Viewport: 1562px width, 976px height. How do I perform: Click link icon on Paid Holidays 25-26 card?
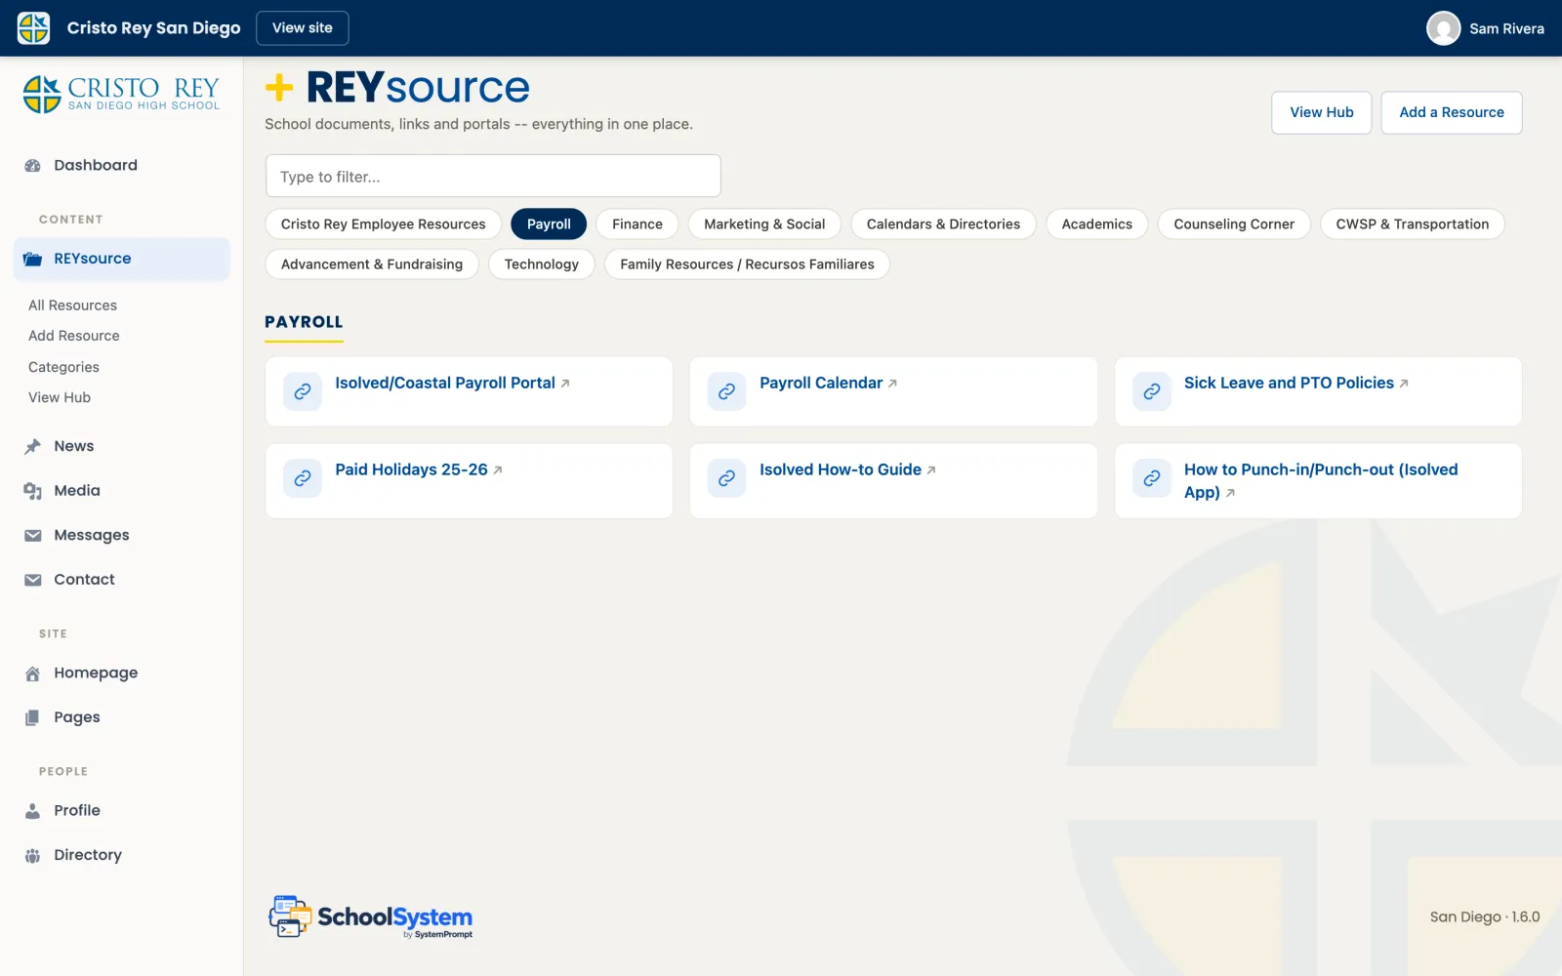pos(303,478)
